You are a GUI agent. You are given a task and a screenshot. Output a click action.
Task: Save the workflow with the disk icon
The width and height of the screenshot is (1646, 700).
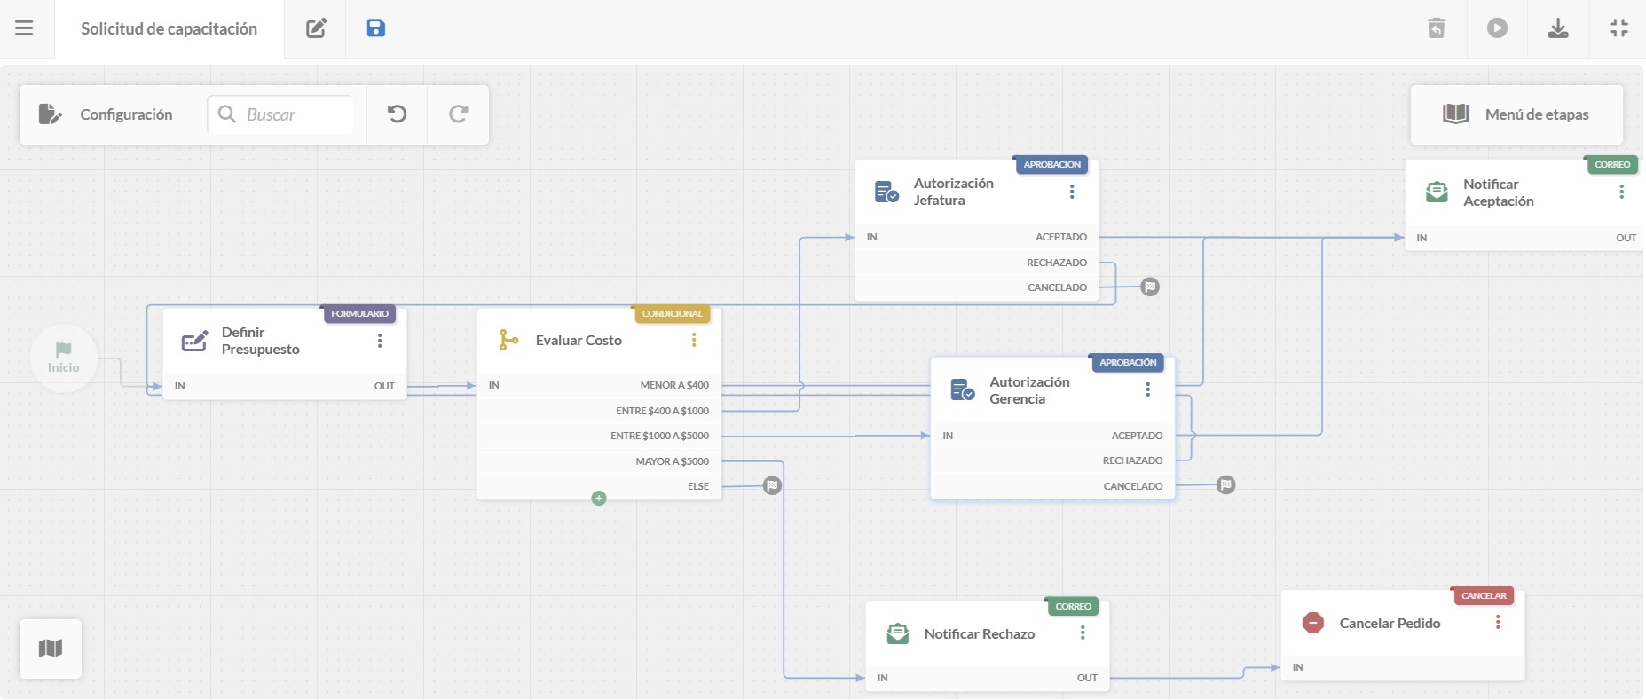pos(376,28)
